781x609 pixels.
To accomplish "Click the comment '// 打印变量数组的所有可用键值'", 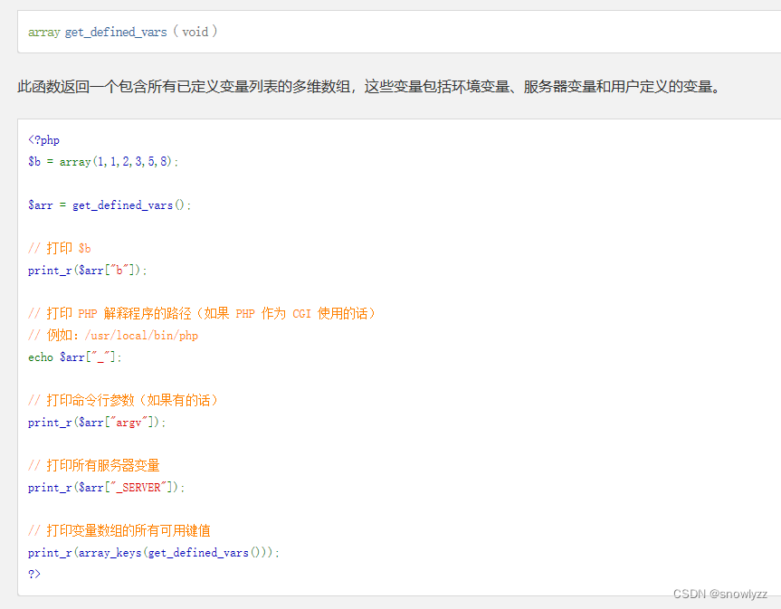I will 119,530.
